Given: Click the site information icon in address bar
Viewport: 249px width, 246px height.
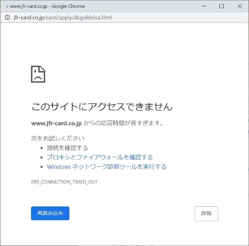Looking at the screenshot, I should [x=7, y=18].
